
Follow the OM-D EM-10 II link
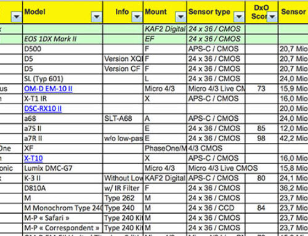(48, 89)
